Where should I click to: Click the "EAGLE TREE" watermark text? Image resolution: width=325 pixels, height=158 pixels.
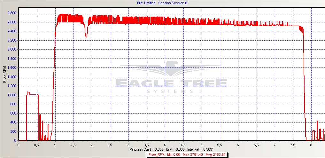tap(171, 83)
